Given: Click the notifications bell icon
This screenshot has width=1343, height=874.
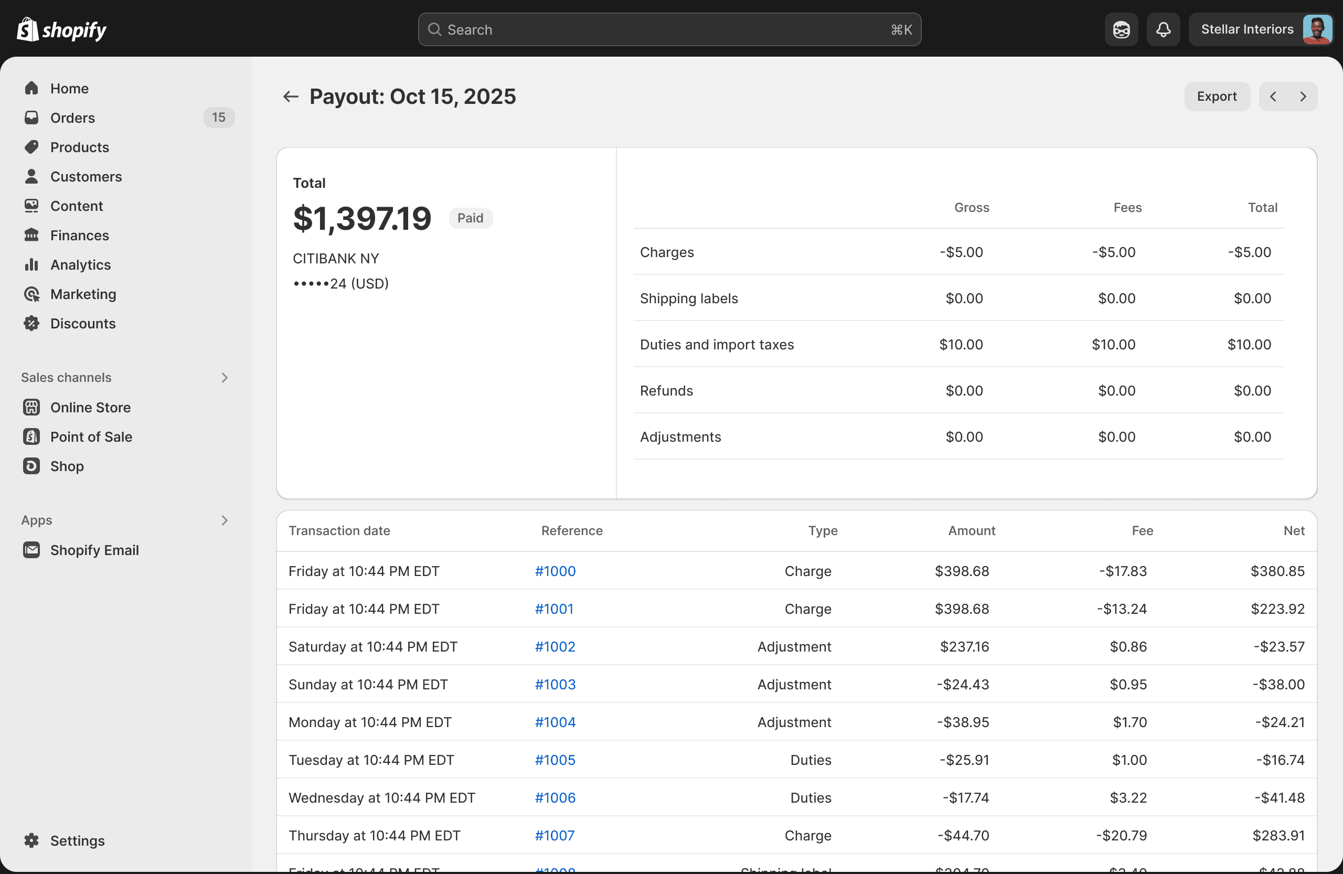Looking at the screenshot, I should click(x=1163, y=29).
